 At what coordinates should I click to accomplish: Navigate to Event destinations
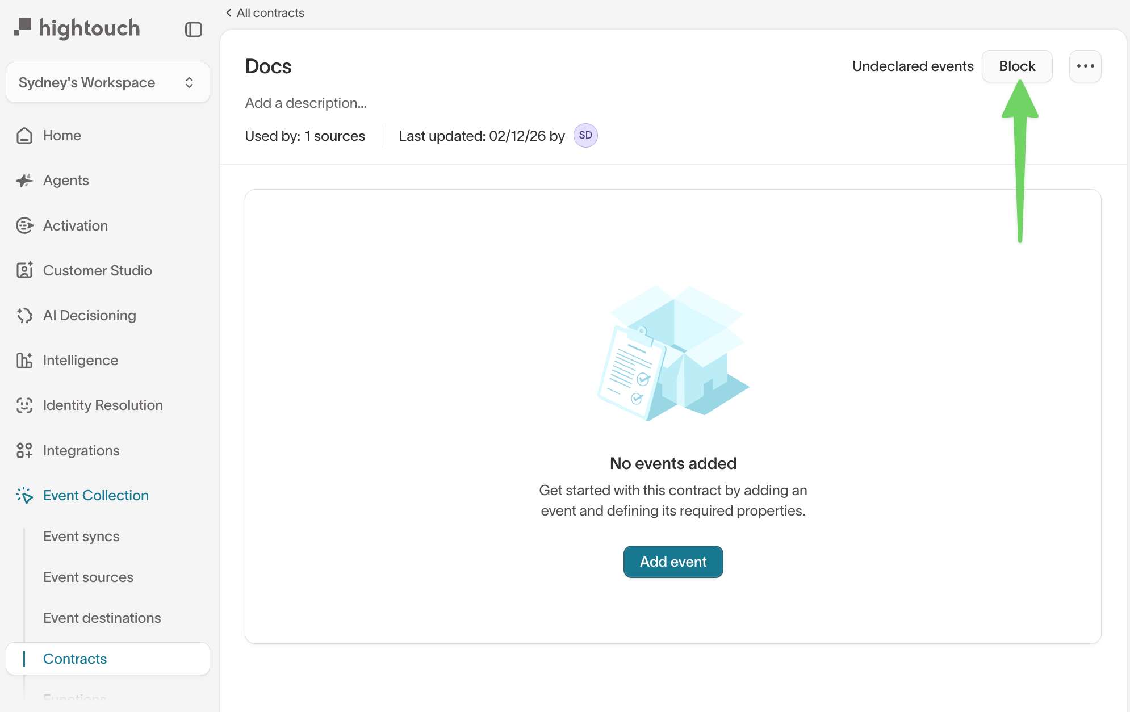[x=102, y=618]
